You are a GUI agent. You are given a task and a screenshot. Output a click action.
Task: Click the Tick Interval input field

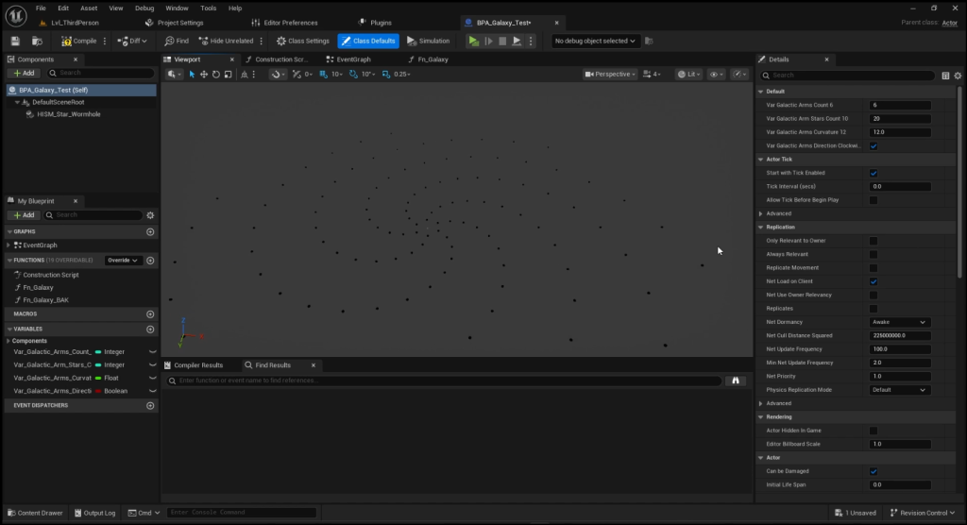(899, 186)
